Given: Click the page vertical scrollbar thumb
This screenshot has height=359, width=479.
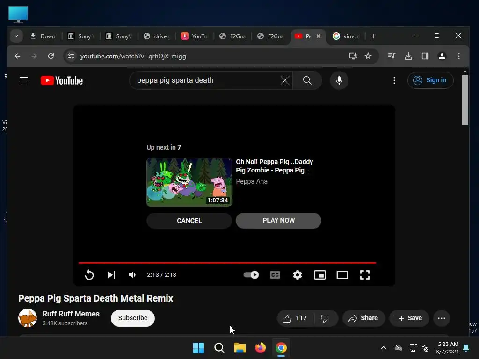Looking at the screenshot, I should click(x=465, y=100).
